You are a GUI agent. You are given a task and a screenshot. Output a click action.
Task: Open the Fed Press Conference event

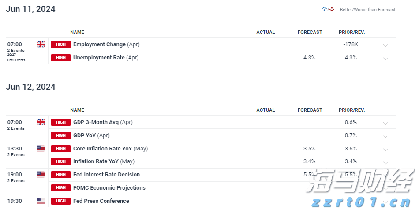click(x=101, y=201)
